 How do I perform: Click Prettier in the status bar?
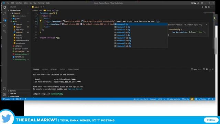[x=202, y=99]
